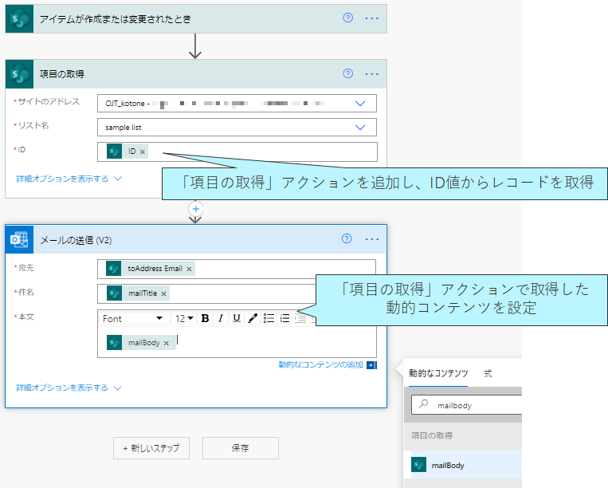Click the mail body text area
Image resolution: width=608 pixels, height=488 pixels.
(237, 342)
